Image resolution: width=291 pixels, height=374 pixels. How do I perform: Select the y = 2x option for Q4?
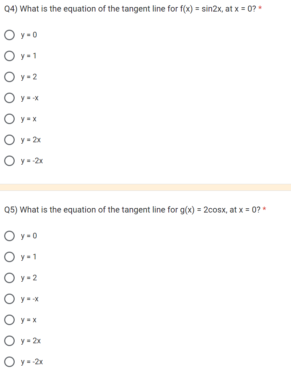[9, 140]
